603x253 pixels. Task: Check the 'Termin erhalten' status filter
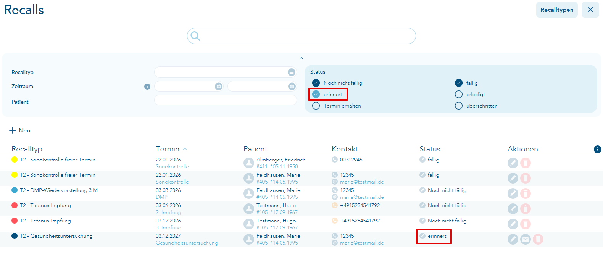316,106
